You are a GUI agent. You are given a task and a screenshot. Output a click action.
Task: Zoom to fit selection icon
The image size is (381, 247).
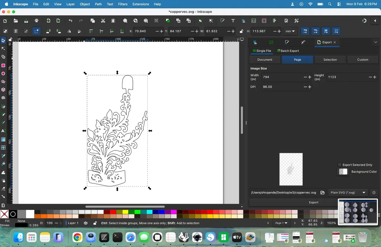coord(125,21)
